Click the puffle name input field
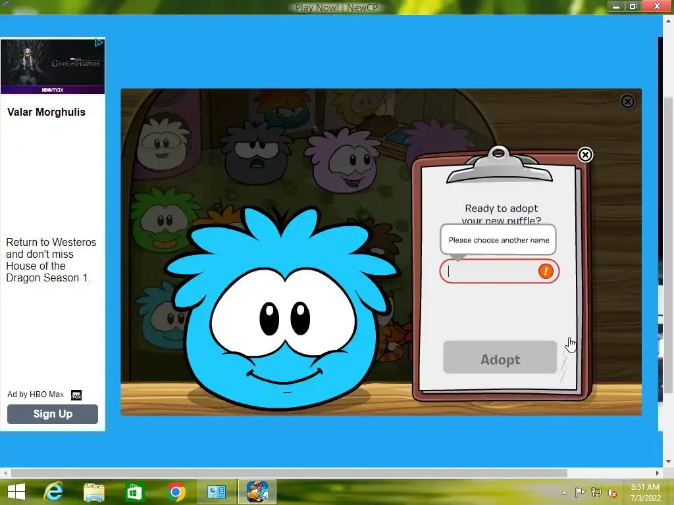 click(x=499, y=271)
